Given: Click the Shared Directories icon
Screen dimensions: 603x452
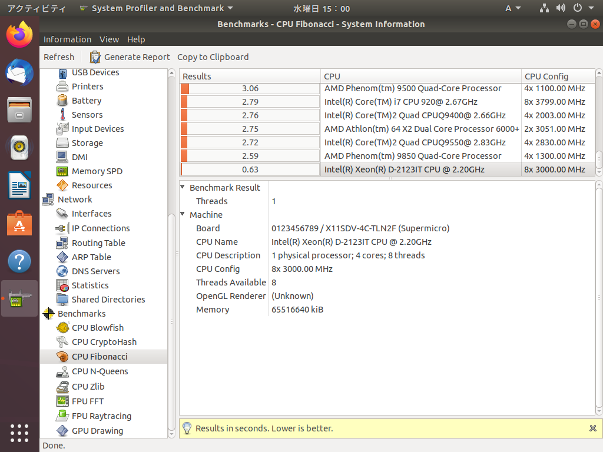Looking at the screenshot, I should 62,300.
